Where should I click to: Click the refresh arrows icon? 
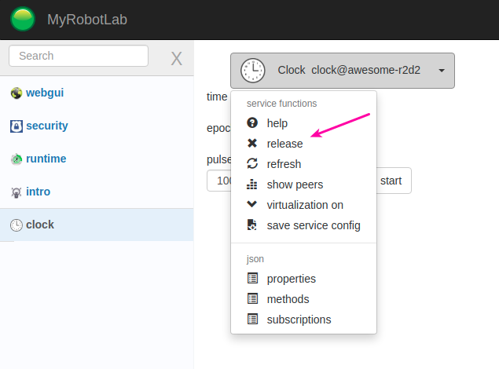pyautogui.click(x=252, y=163)
